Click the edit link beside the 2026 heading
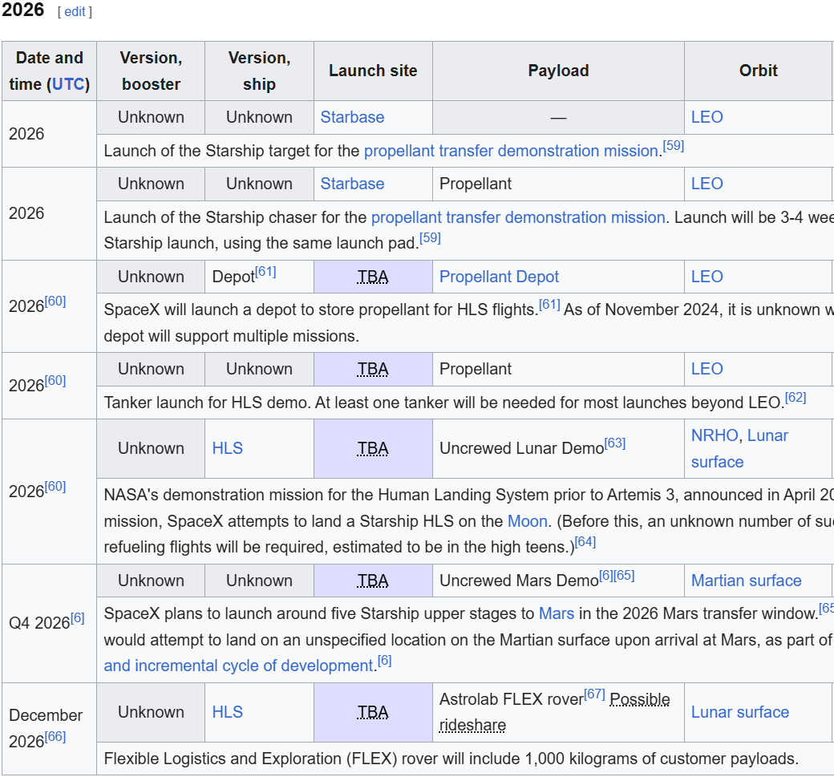834x777 pixels. tap(75, 12)
